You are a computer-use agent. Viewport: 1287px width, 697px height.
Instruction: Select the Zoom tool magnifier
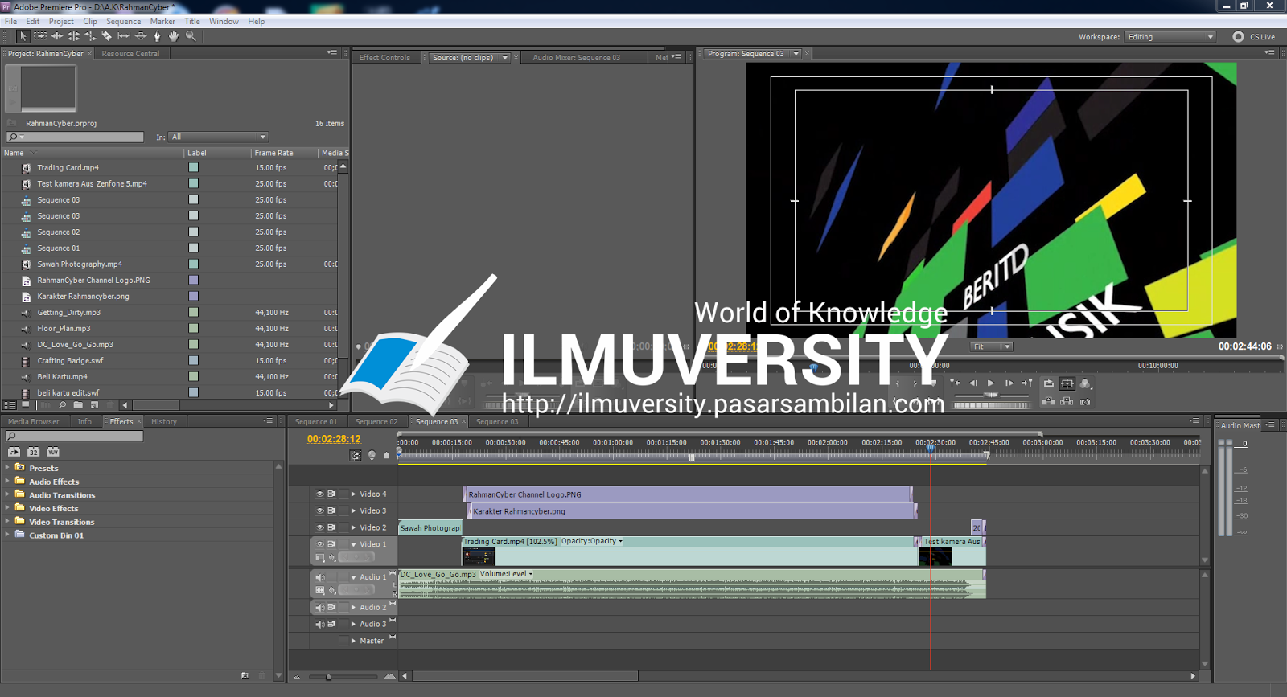(191, 36)
